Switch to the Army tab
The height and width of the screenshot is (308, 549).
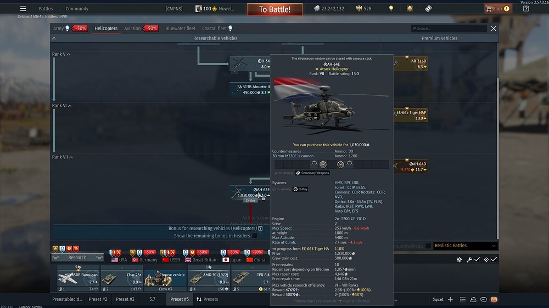59,28
